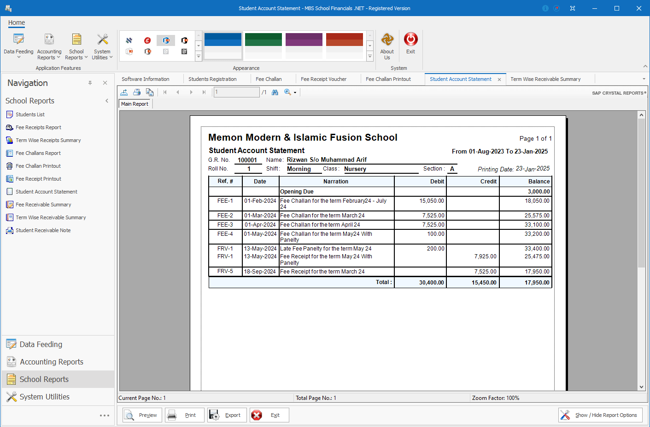Screen dimensions: 650x427
Task: Open the System Utilities navigation section
Action: tap(58, 397)
